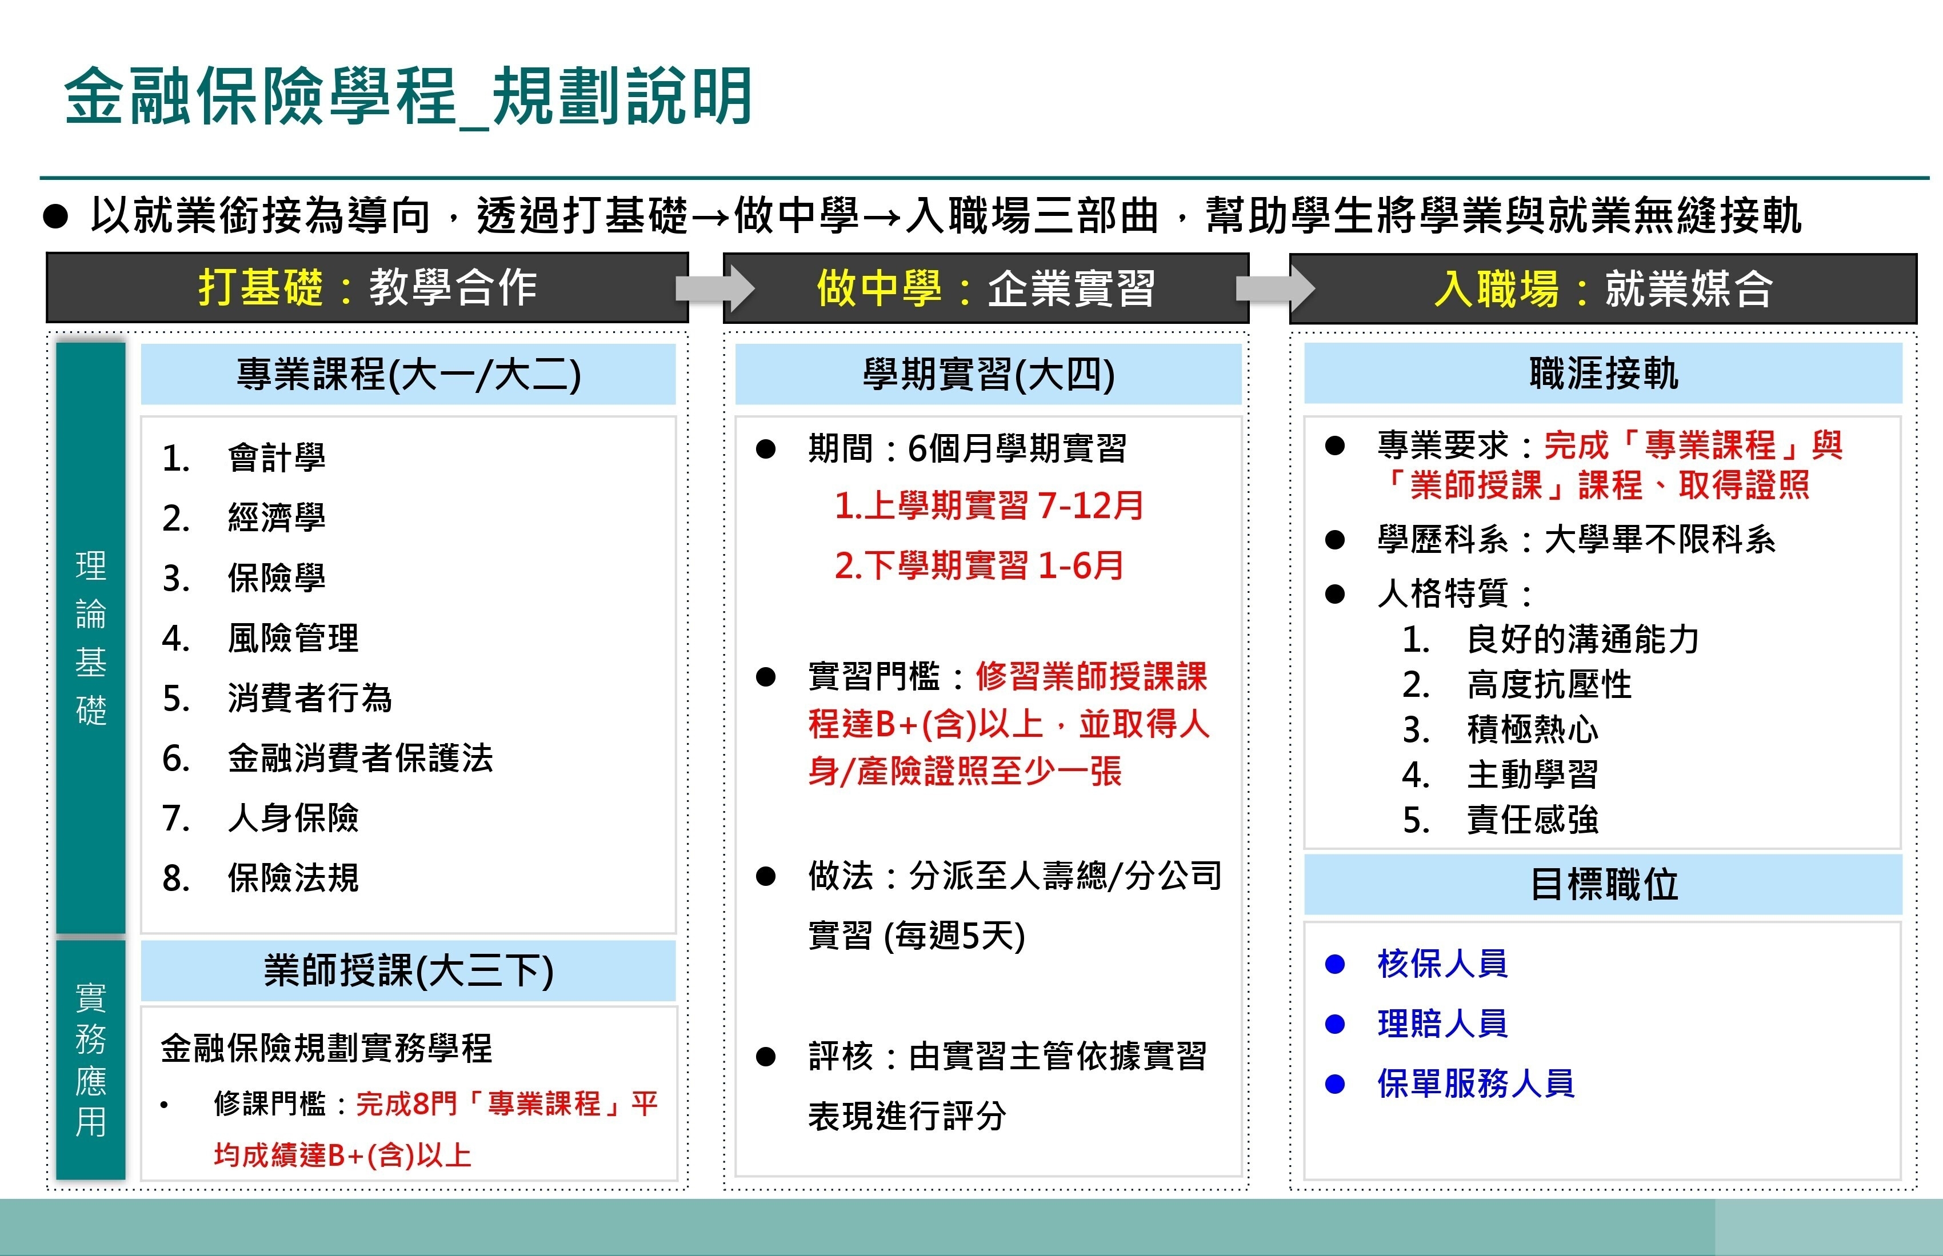Select the 打基礎：教學合作 header

tap(367, 288)
